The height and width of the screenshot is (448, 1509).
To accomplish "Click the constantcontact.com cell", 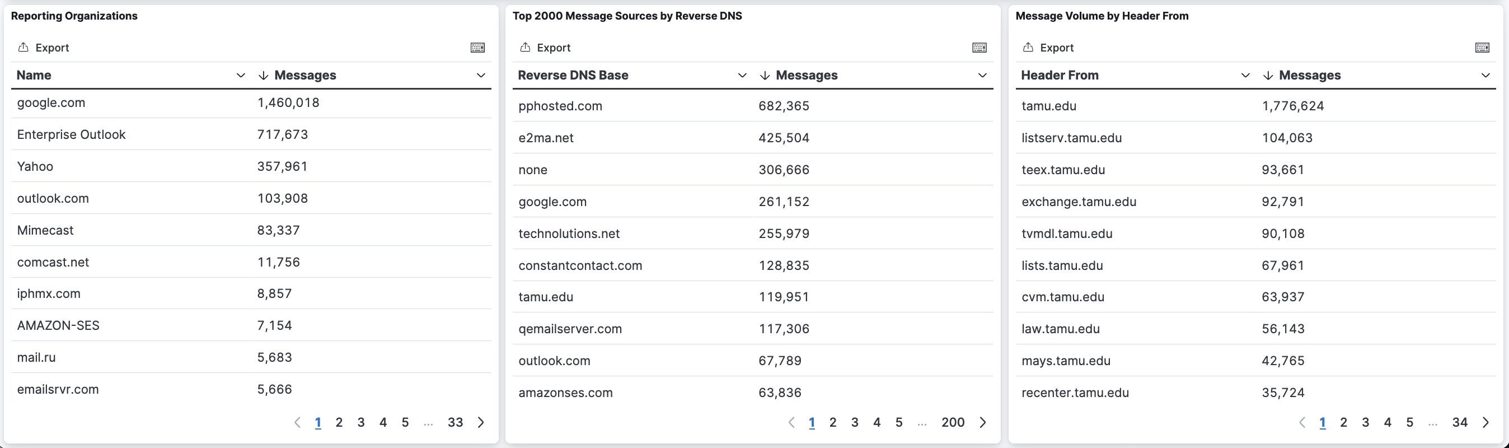I will click(580, 265).
